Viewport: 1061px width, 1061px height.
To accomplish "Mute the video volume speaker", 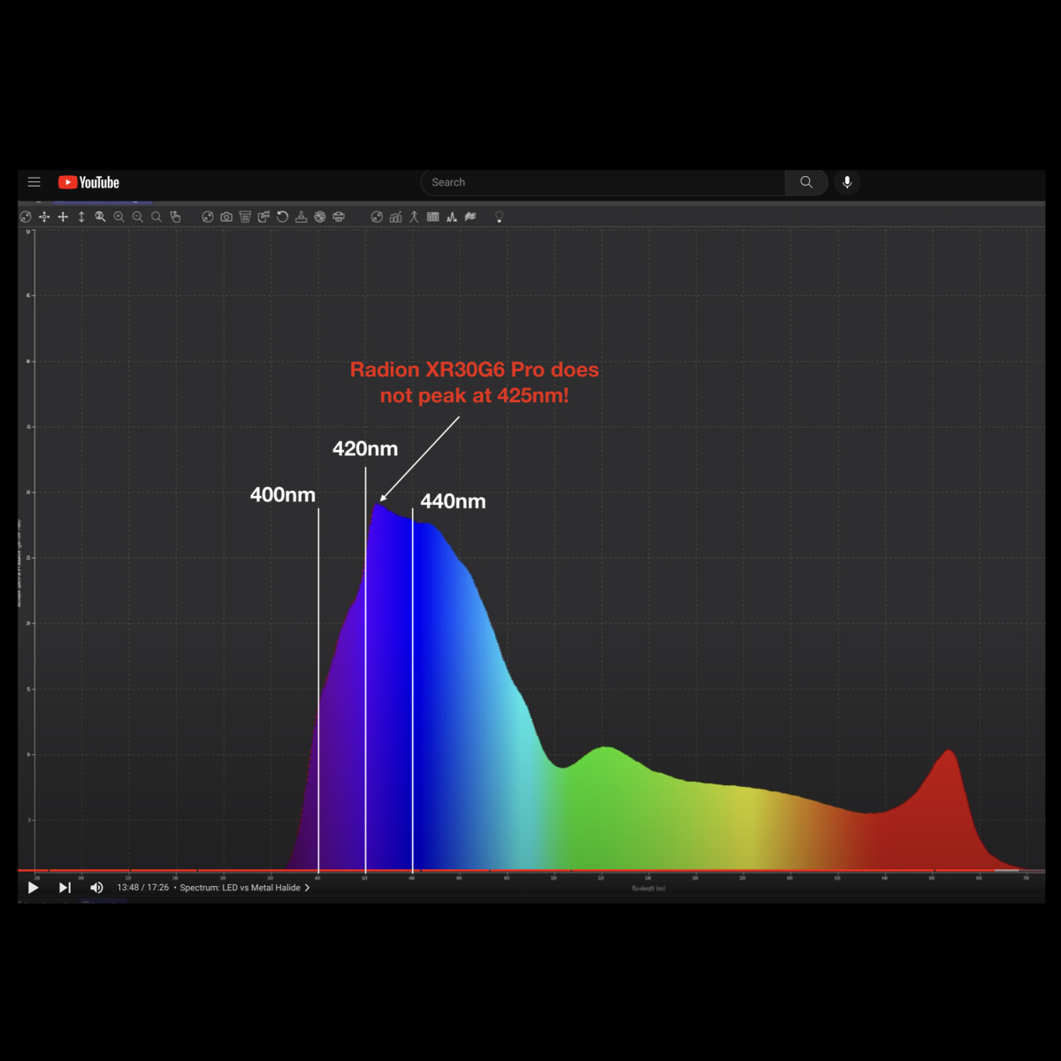I will click(96, 888).
